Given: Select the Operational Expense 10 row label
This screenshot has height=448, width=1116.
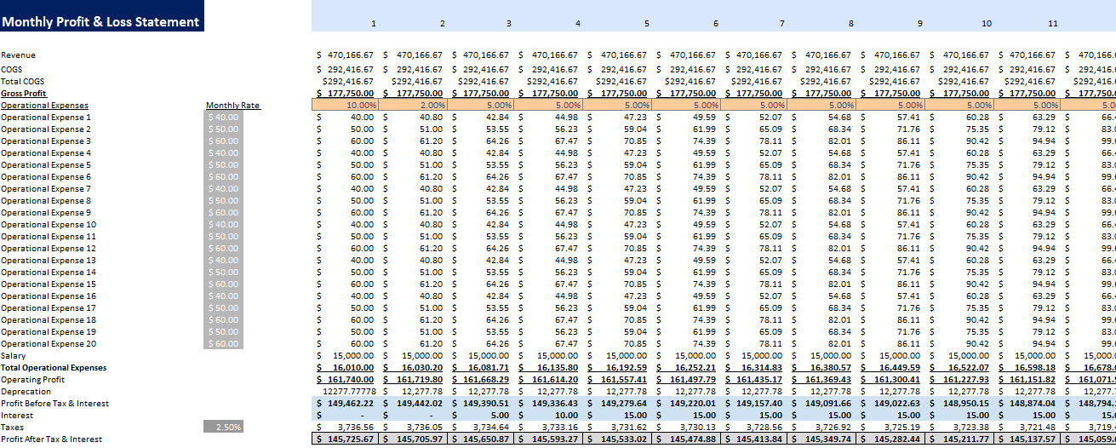Looking at the screenshot, I should point(49,224).
